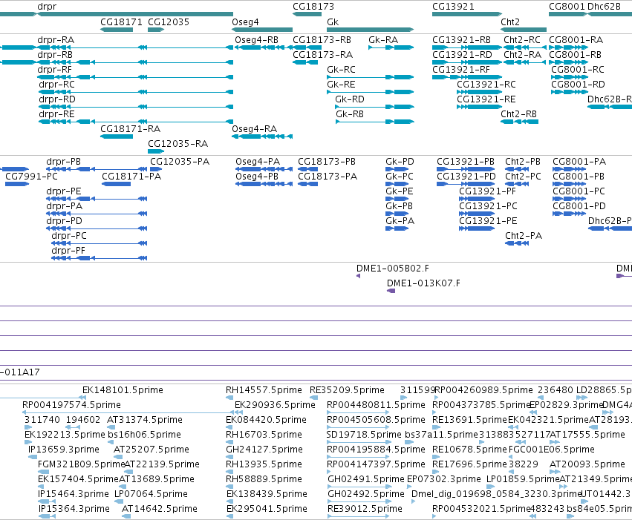Click the CG8001 gene label
The height and width of the screenshot is (520, 632).
[x=567, y=7]
